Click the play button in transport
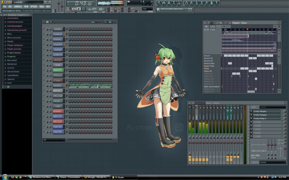The height and width of the screenshot is (180, 289). click(74, 9)
